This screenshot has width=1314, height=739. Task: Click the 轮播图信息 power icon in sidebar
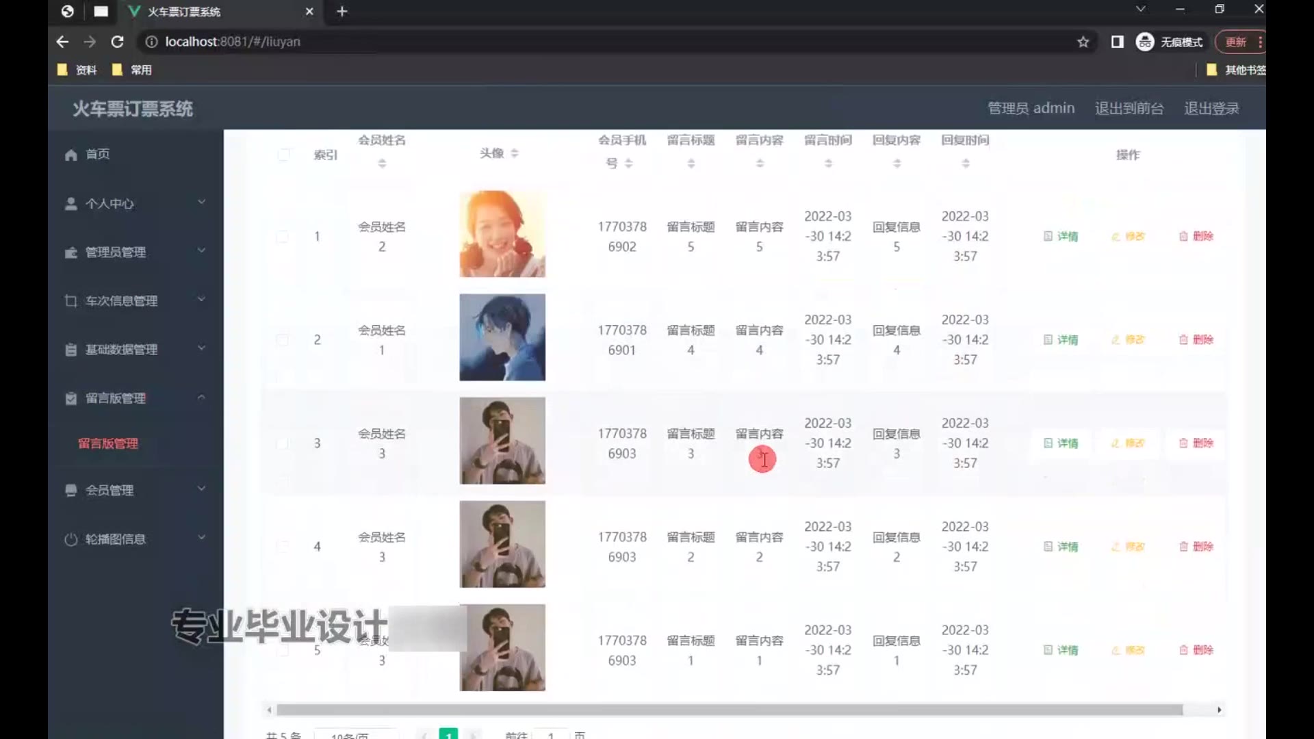[x=70, y=539]
